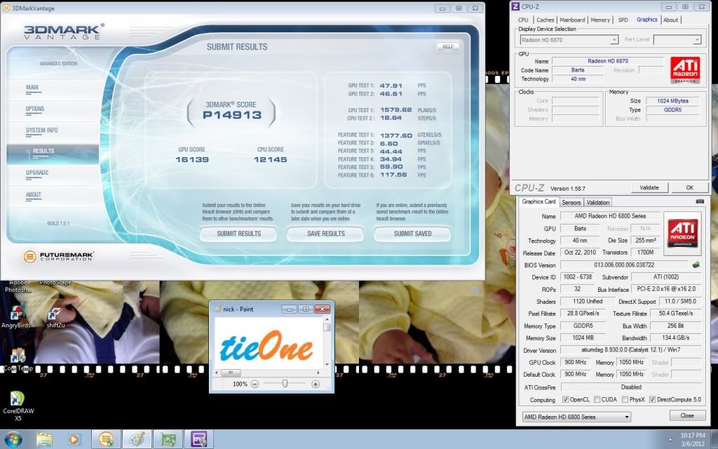Click SUBMIT SAVED button

[412, 234]
